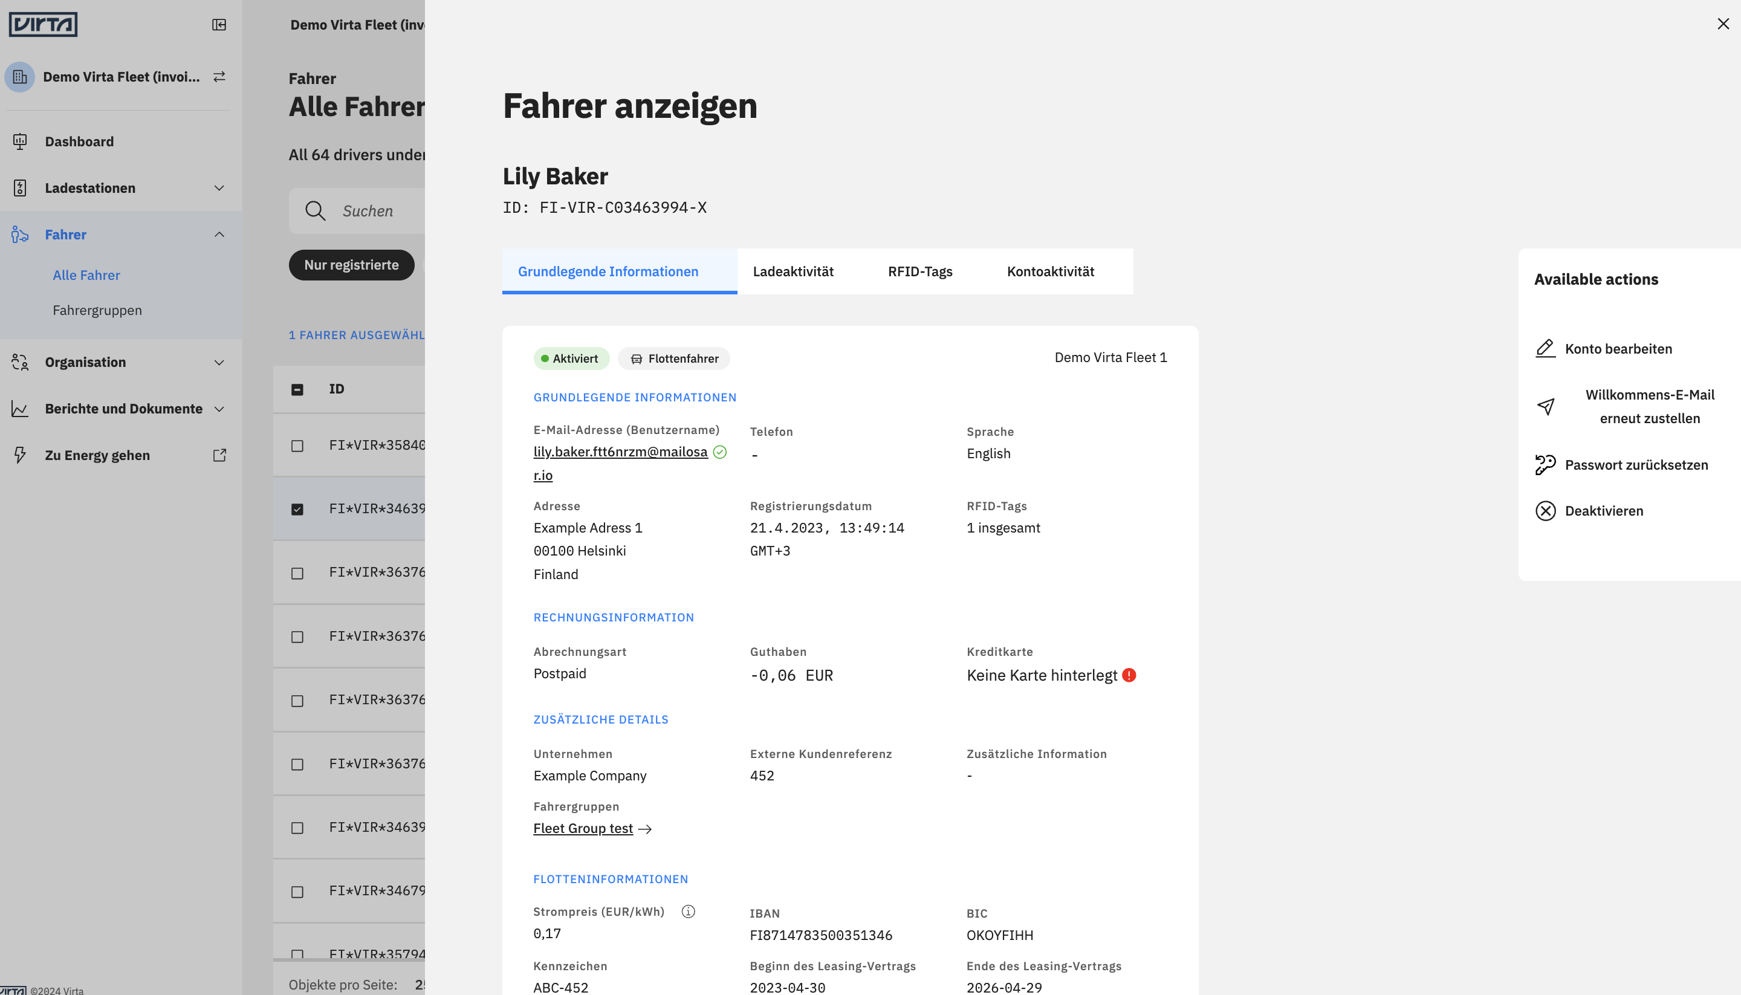Click the Virta logo

click(x=43, y=25)
